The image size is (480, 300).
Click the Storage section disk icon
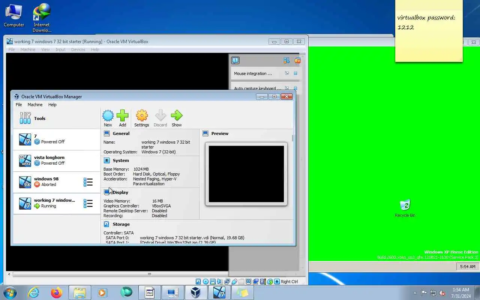(106, 224)
